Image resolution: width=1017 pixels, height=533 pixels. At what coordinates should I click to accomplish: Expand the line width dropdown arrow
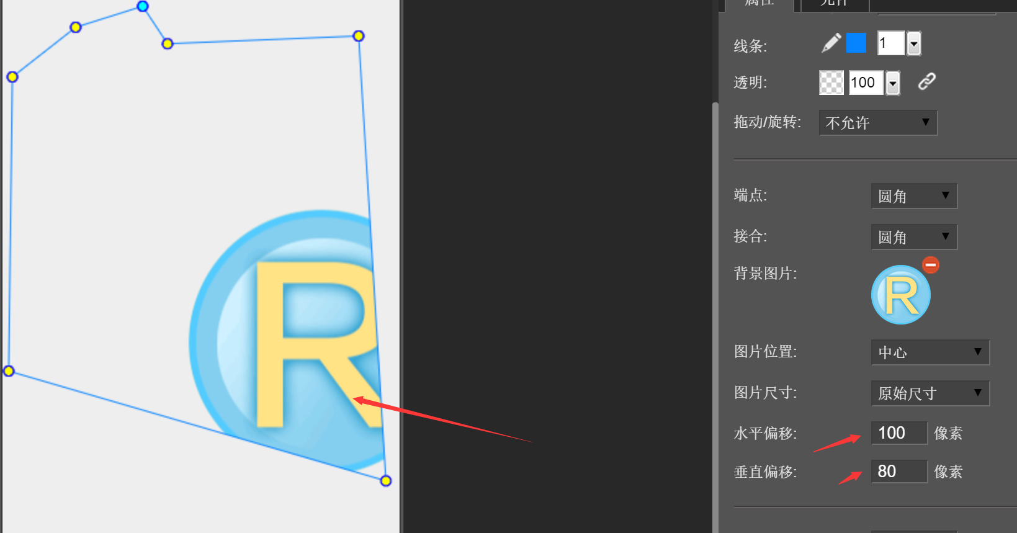(913, 44)
